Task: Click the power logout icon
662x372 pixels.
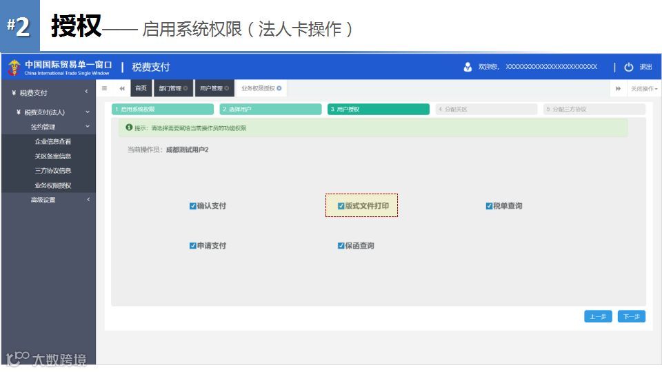Action: tap(629, 67)
